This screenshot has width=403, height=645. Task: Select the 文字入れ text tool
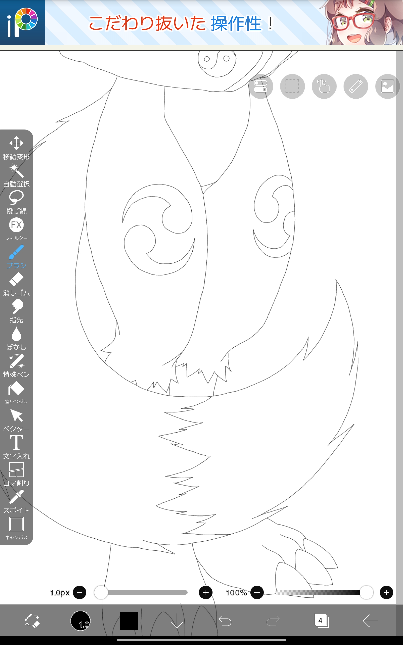(16, 447)
